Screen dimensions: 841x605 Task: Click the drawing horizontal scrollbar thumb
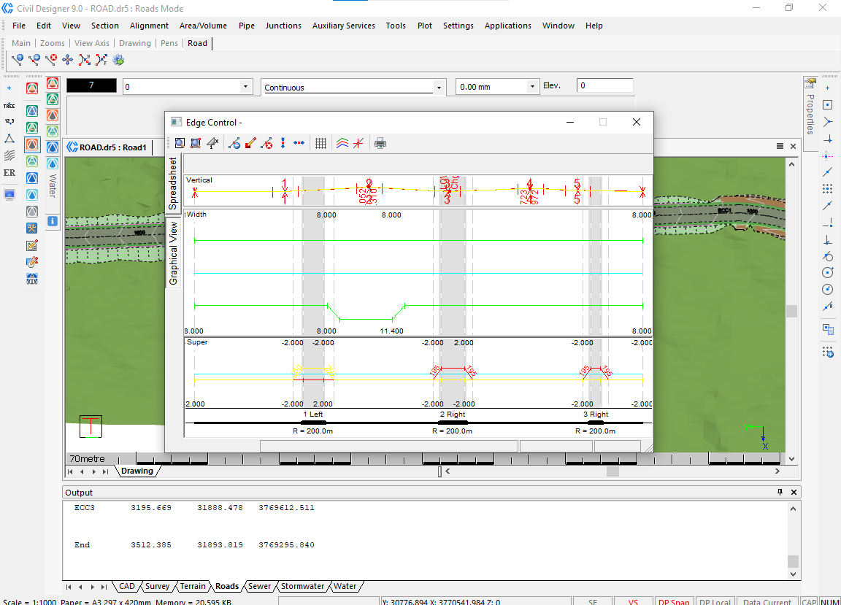pyautogui.click(x=612, y=471)
